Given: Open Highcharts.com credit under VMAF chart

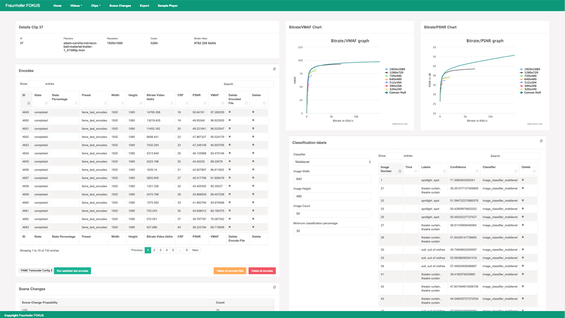Looking at the screenshot, I should [x=400, y=124].
